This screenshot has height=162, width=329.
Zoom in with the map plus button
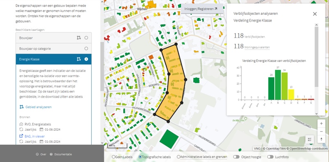(321, 123)
